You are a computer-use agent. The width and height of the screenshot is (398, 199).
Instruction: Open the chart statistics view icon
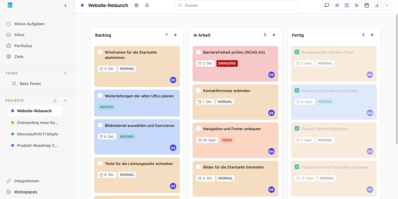377,5
